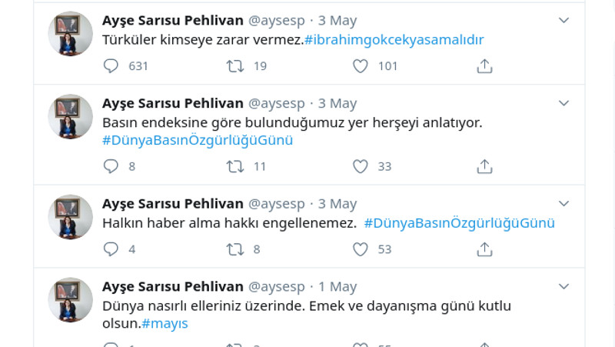Reply to the Basın endeksine göre tweet
The height and width of the screenshot is (347, 615).
coord(111,166)
